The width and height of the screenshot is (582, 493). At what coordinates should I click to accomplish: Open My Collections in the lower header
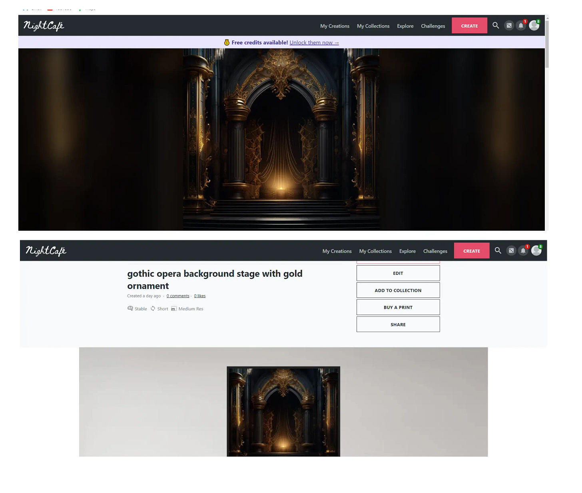pos(375,251)
